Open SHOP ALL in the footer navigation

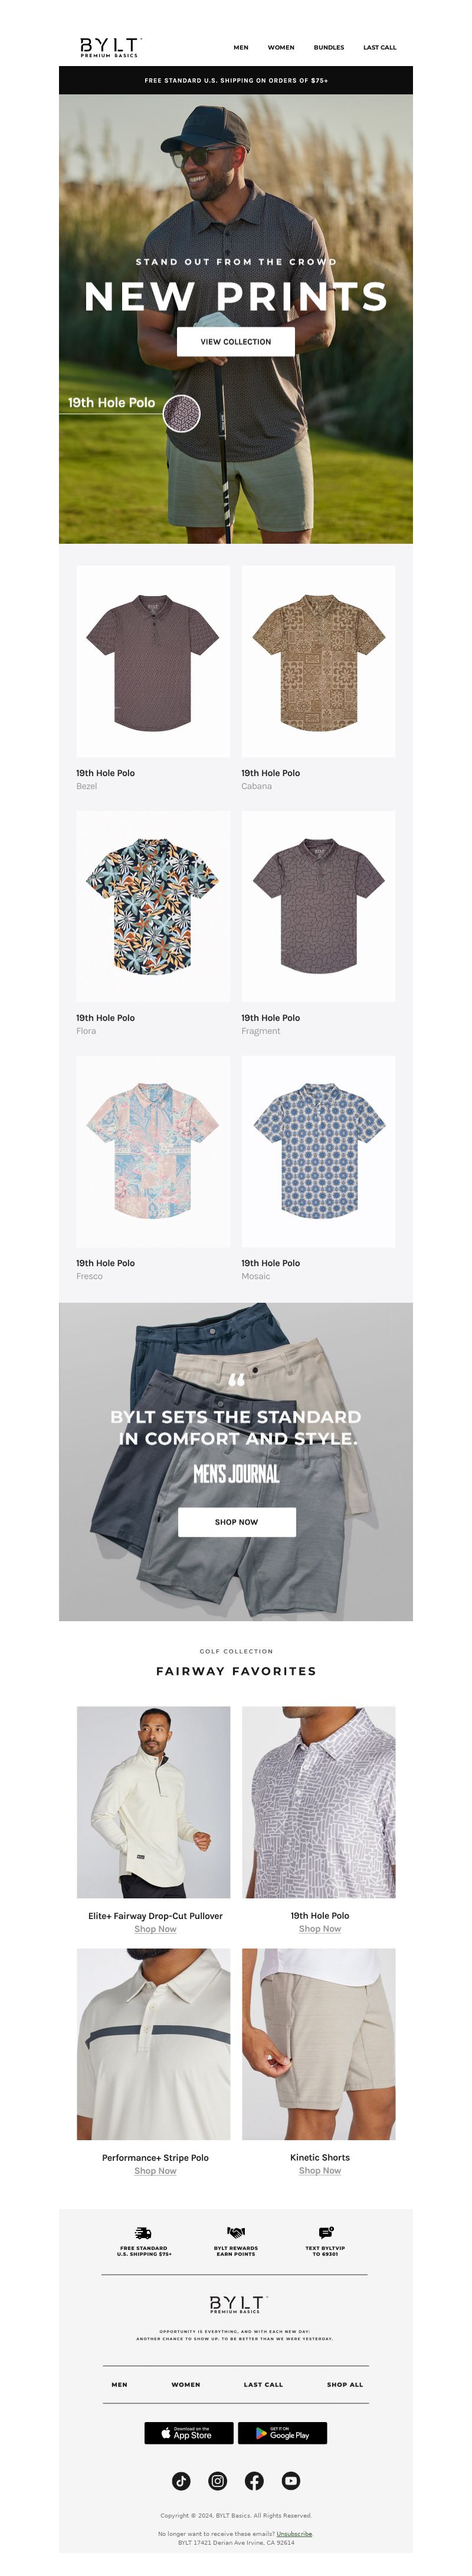click(345, 2385)
